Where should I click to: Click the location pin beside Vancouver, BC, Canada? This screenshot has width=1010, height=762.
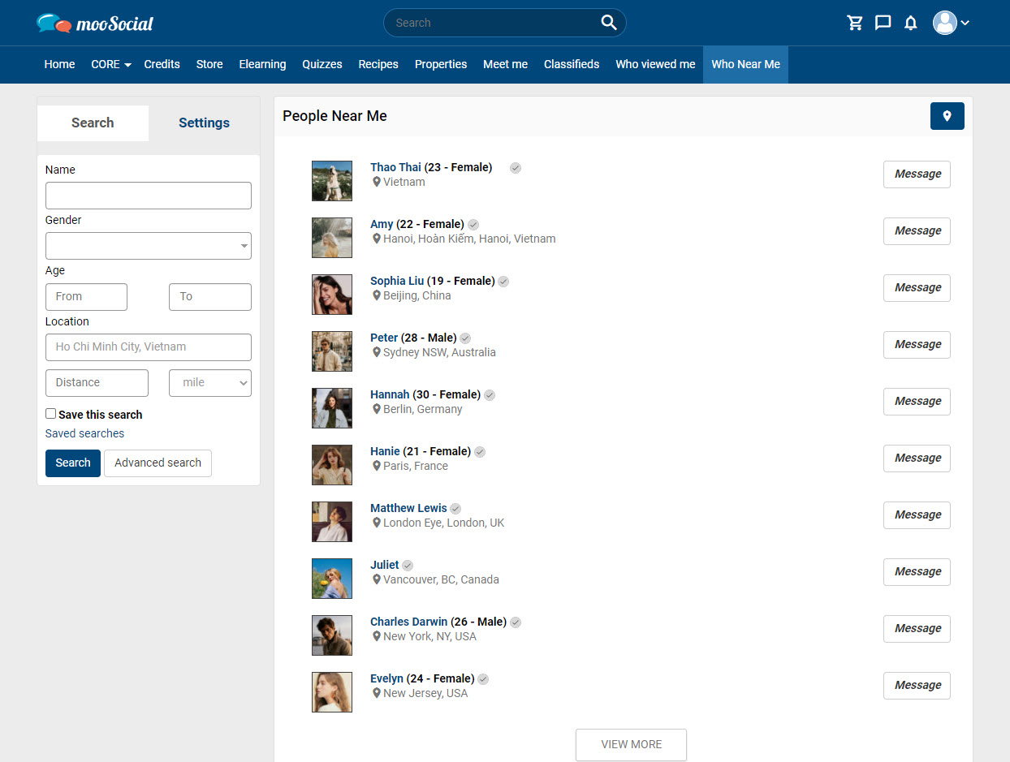[376, 579]
